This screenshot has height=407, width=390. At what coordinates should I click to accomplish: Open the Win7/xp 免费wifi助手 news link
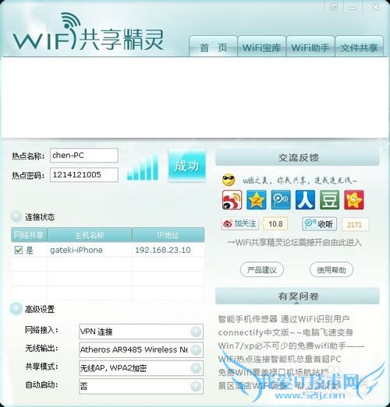(291, 346)
